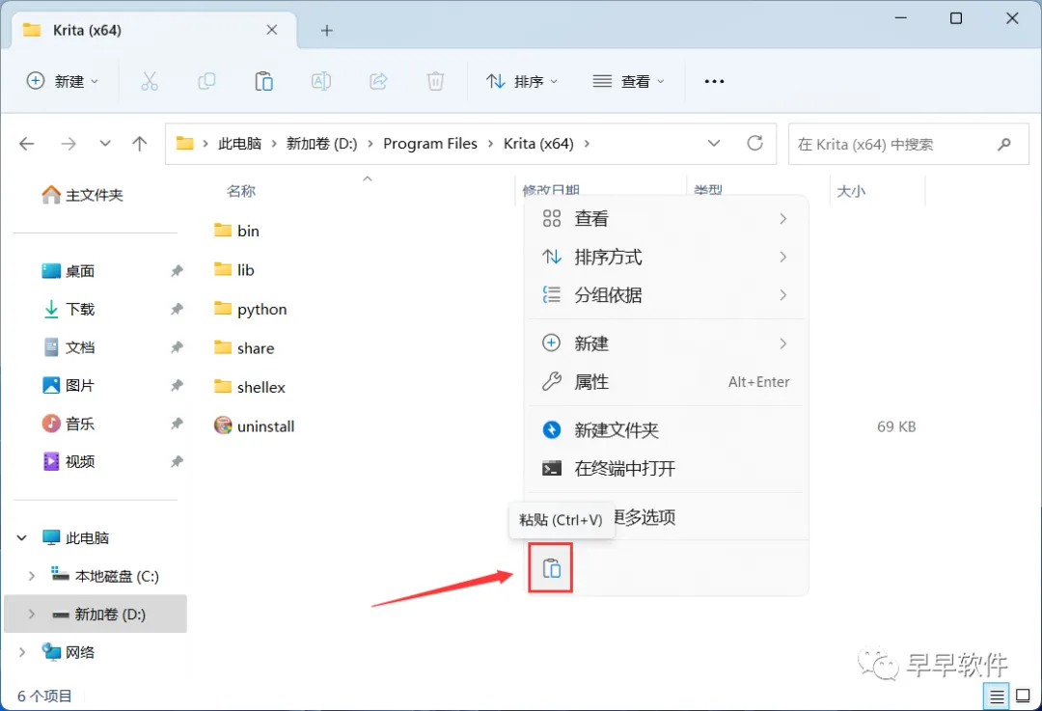The image size is (1042, 711).
Task: Click the search magnifier icon
Action: click(x=1004, y=144)
